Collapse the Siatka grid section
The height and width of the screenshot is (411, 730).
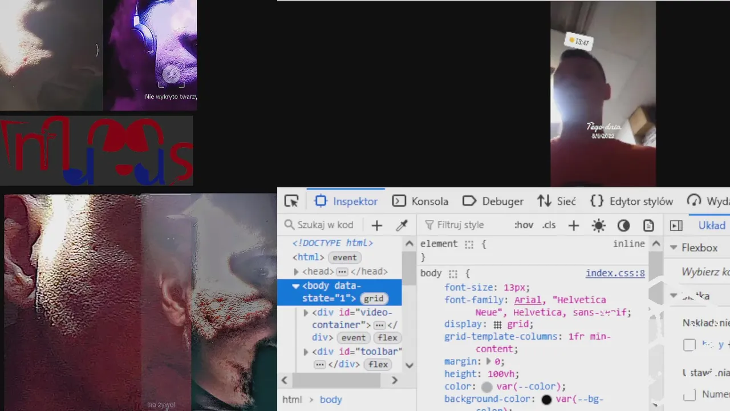pyautogui.click(x=674, y=296)
